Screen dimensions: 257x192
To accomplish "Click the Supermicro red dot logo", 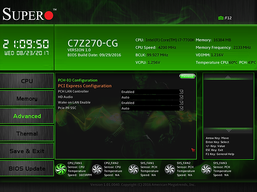I will point(49,16).
